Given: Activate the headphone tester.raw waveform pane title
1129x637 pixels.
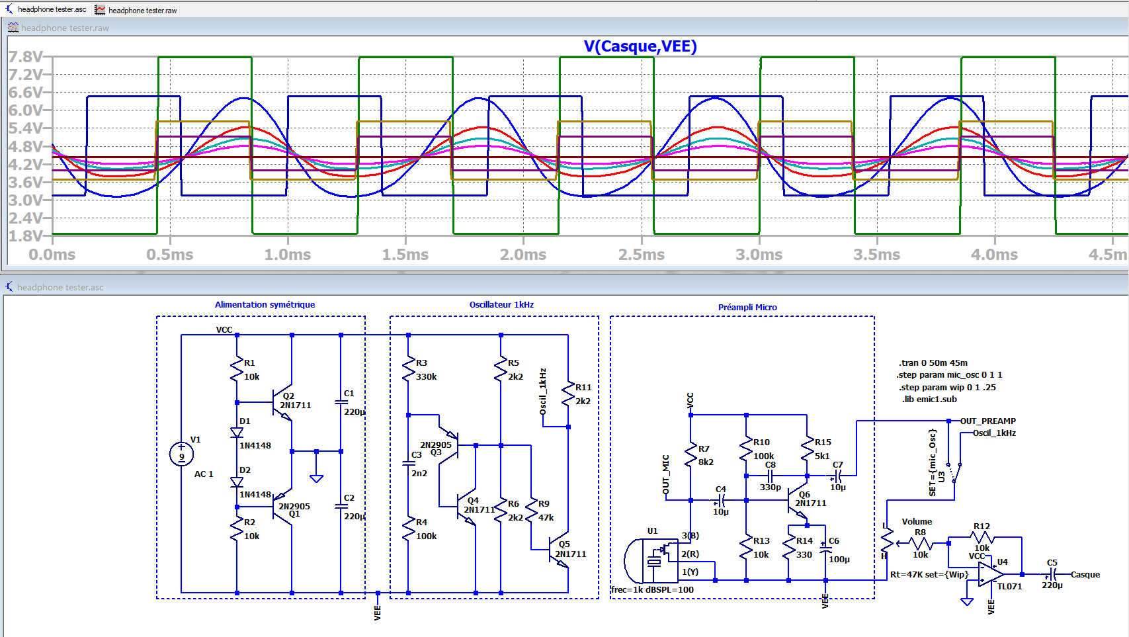Looking at the screenshot, I should click(65, 28).
